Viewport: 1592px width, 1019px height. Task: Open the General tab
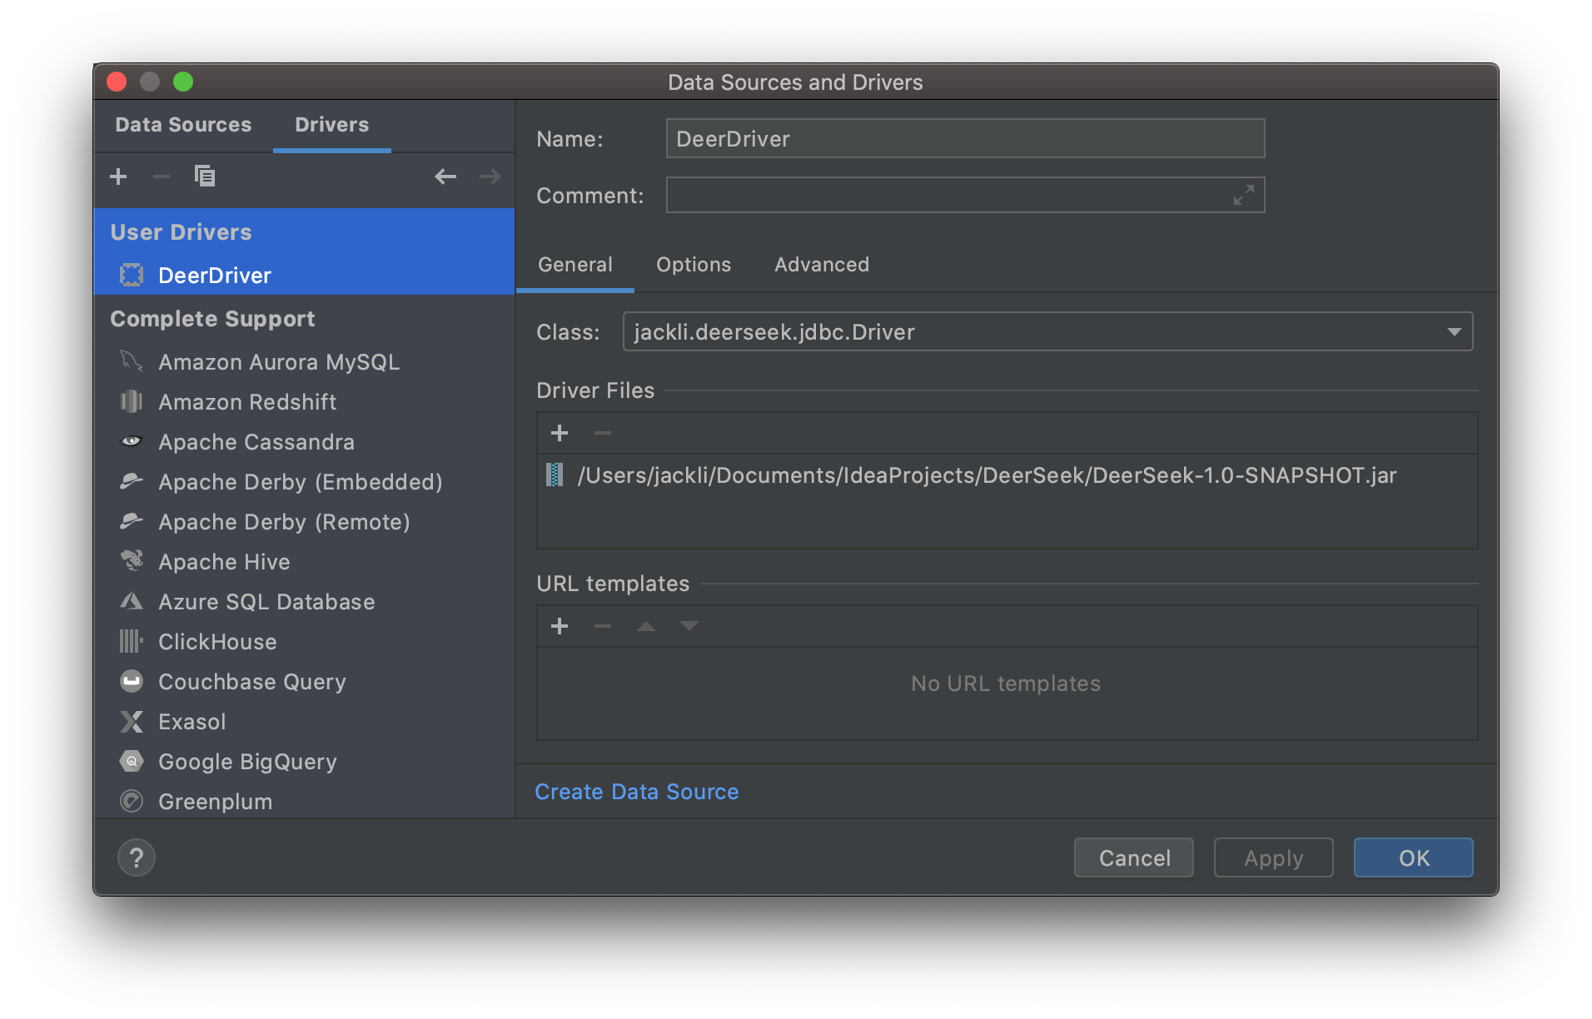(x=575, y=265)
